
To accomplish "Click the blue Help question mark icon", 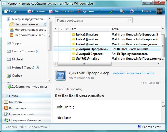I will coord(132,11).
